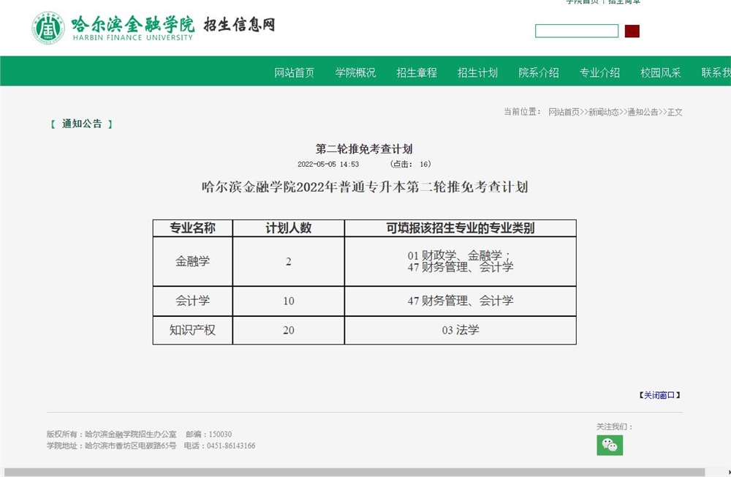Click the 知识产权 table cell

point(192,331)
